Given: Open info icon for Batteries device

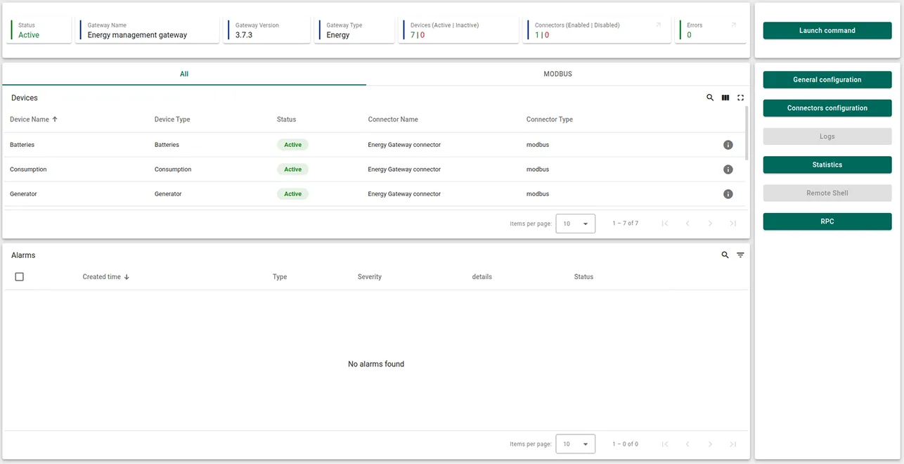Looking at the screenshot, I should tap(728, 145).
